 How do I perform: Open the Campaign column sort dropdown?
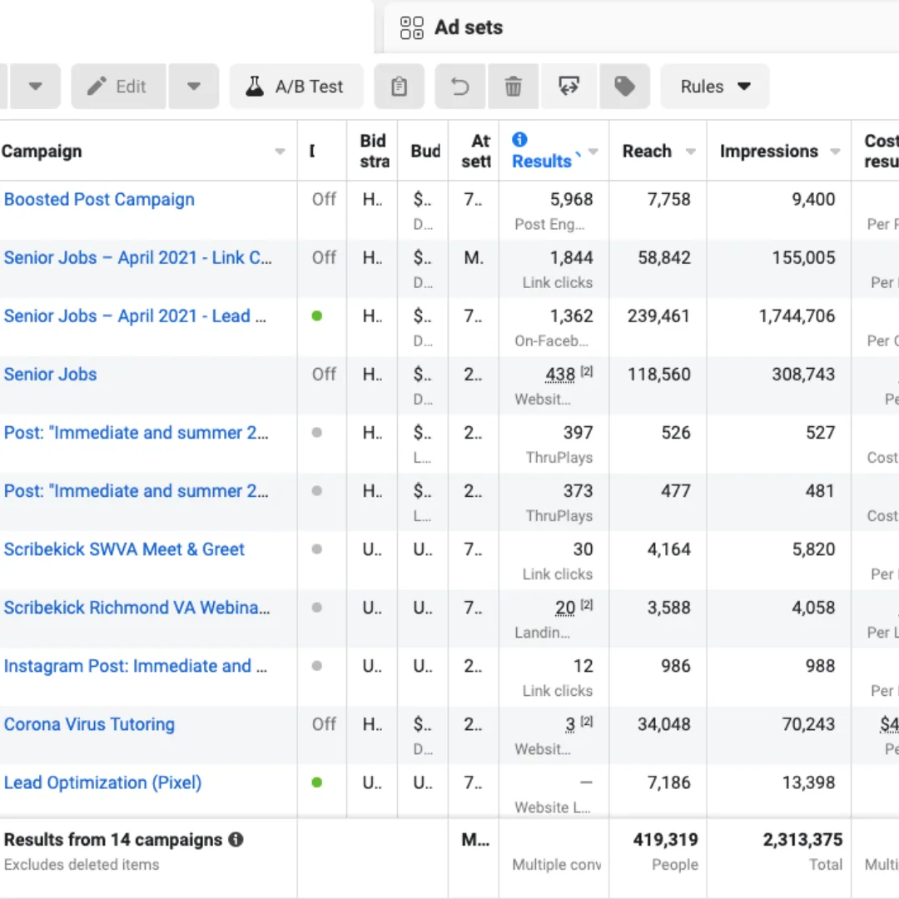(x=281, y=151)
